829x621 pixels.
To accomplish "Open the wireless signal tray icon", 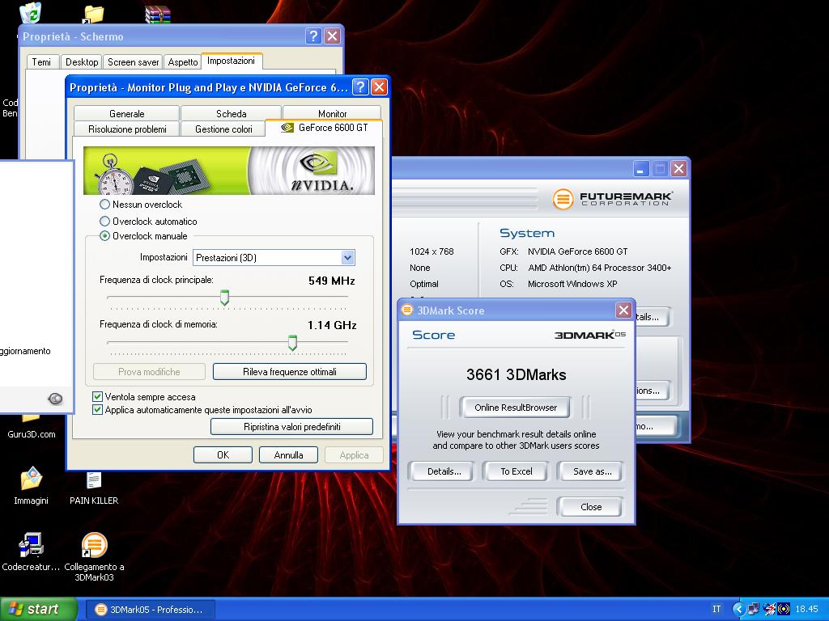I will [x=783, y=609].
